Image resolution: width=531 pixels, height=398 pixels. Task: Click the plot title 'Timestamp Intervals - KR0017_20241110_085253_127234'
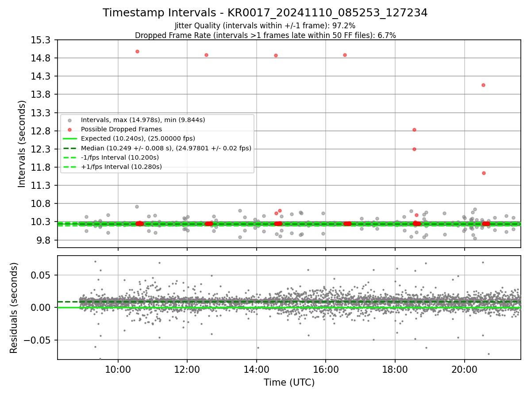coord(265,13)
